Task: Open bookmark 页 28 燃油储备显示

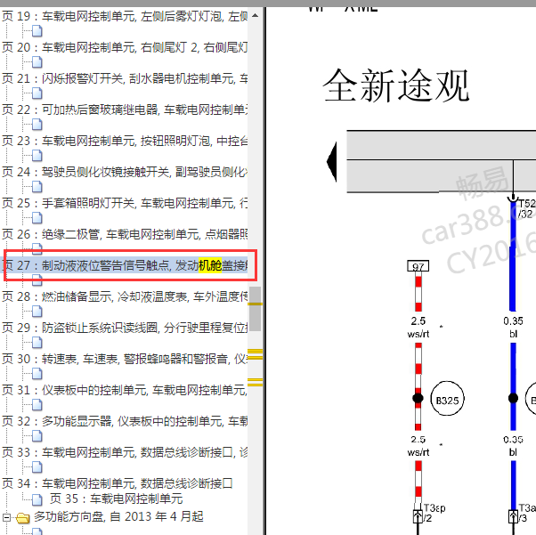Action: coord(125,296)
